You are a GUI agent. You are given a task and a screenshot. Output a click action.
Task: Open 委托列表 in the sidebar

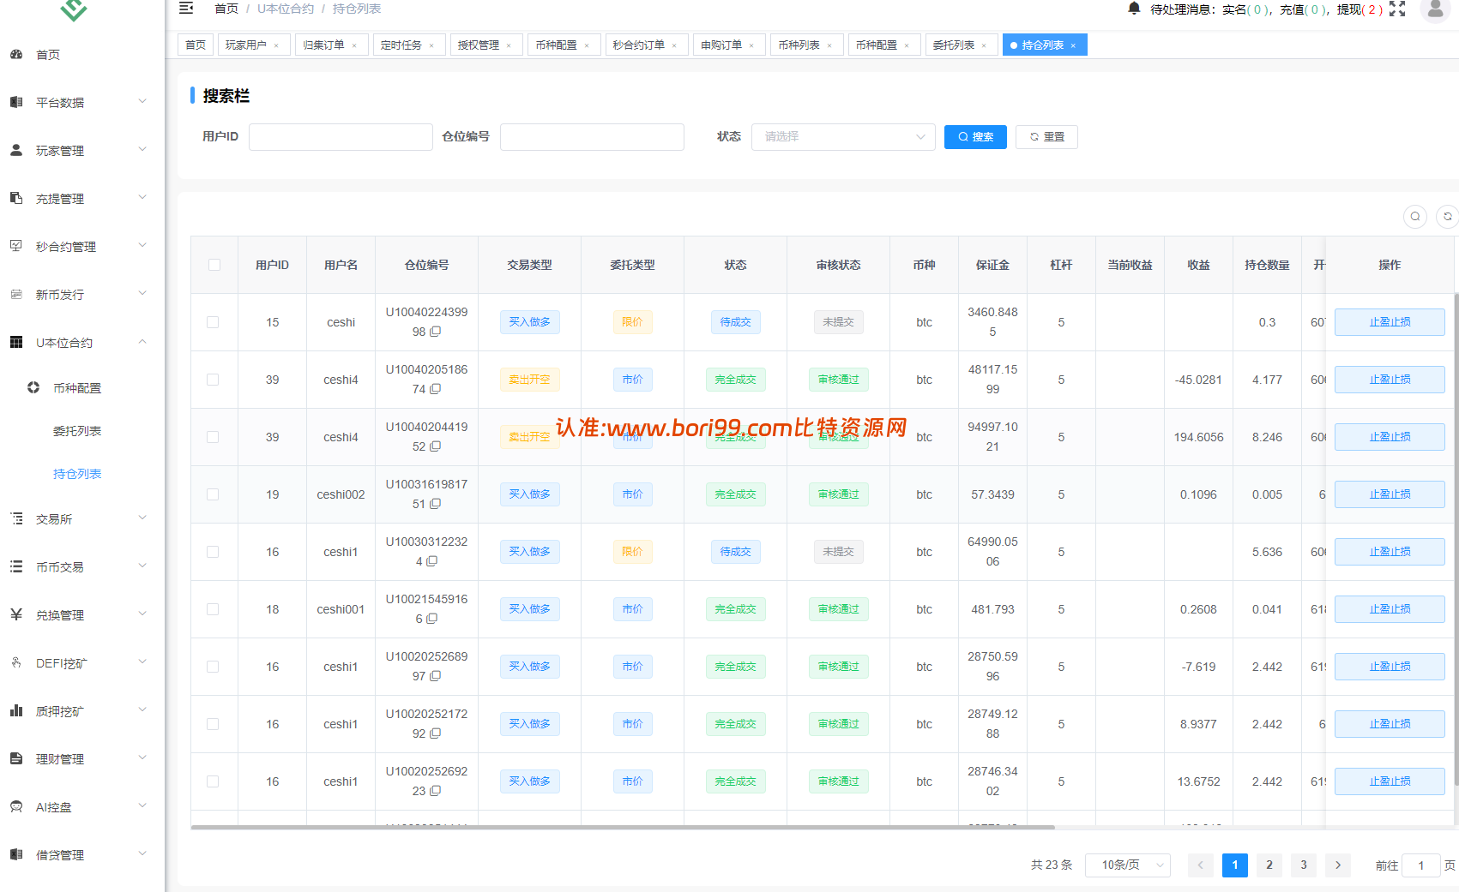[77, 431]
